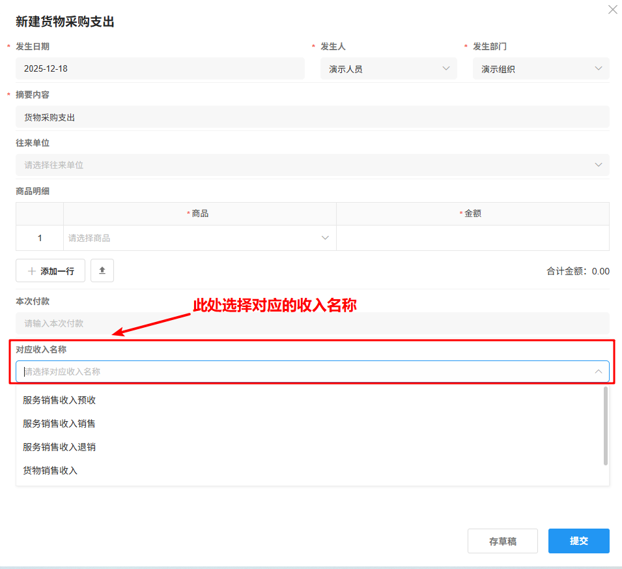Click the plus icon on 添加一行 button
Image resolution: width=622 pixels, height=569 pixels.
pos(33,270)
